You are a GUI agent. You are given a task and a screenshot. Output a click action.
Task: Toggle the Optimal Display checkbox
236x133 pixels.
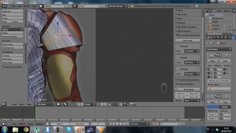(x=221, y=118)
